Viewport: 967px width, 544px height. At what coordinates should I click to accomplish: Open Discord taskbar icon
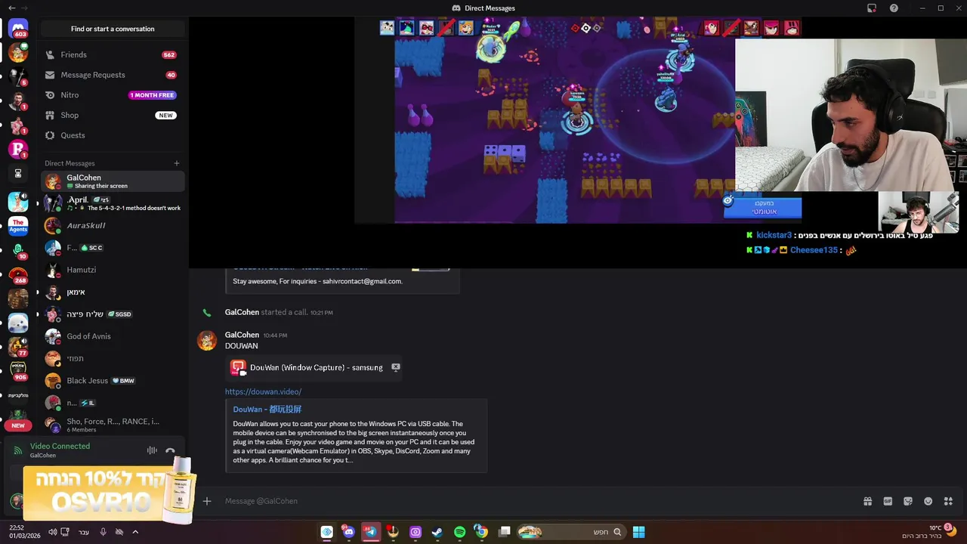[348, 532]
